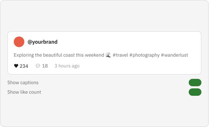Screen dimensions: 209x127
Task: Click the "3 hours ago" timestamp
Action: [x=67, y=66]
